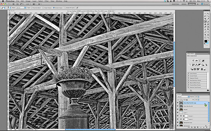The height and width of the screenshot is (131, 211).
Task: Hide the Curves 1 adjustment layer
Action: [x=178, y=116]
